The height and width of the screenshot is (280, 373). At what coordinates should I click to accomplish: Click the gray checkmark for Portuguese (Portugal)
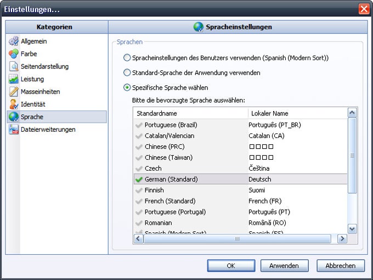pyautogui.click(x=139, y=212)
